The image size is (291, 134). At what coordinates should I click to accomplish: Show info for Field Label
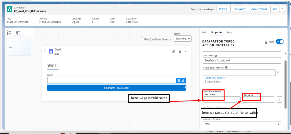[x=215, y=56]
